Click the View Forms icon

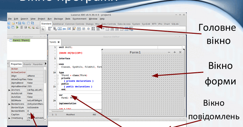tap(13, 27)
